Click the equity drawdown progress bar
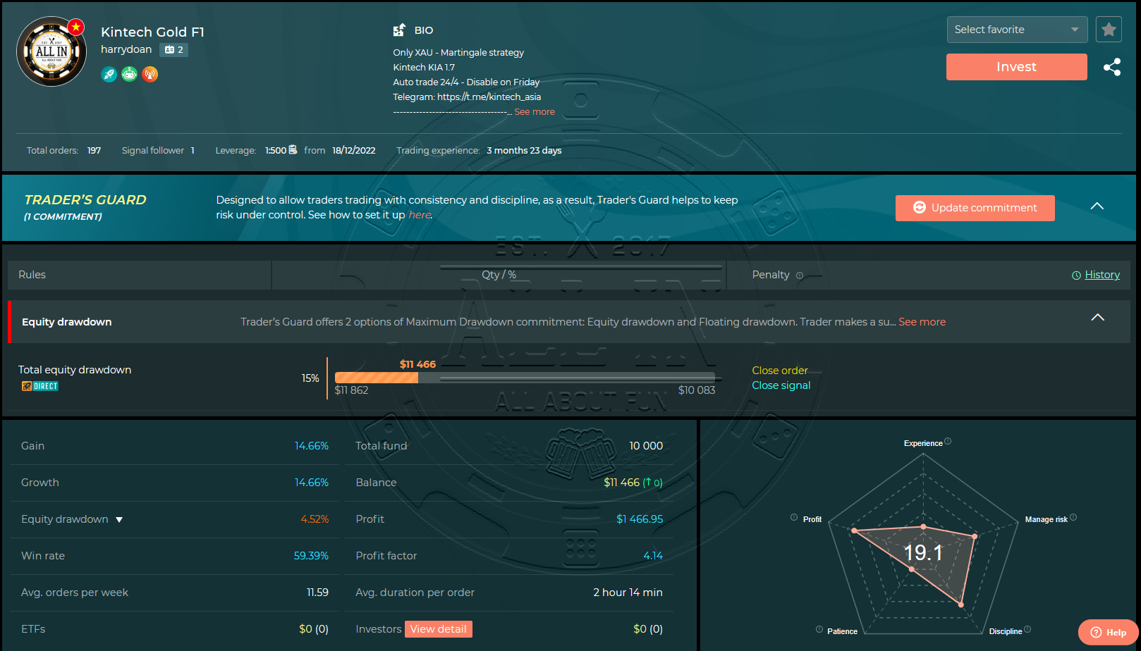Viewport: 1141px width, 651px height. [525, 378]
